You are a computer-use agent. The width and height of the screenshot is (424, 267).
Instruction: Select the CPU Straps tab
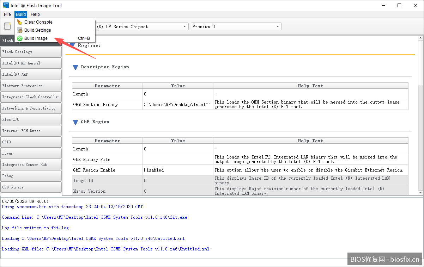(x=31, y=187)
